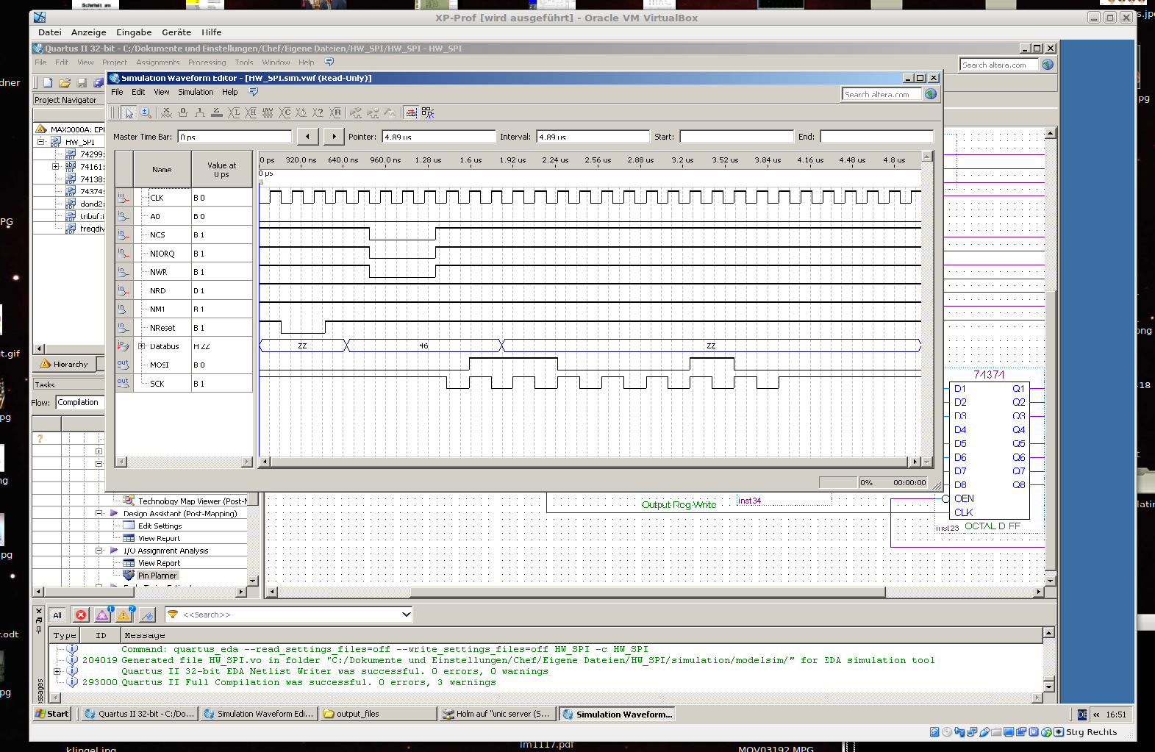The image size is (1155, 752).
Task: Click the waveform horizontal scrollbar track
Action: coord(590,462)
